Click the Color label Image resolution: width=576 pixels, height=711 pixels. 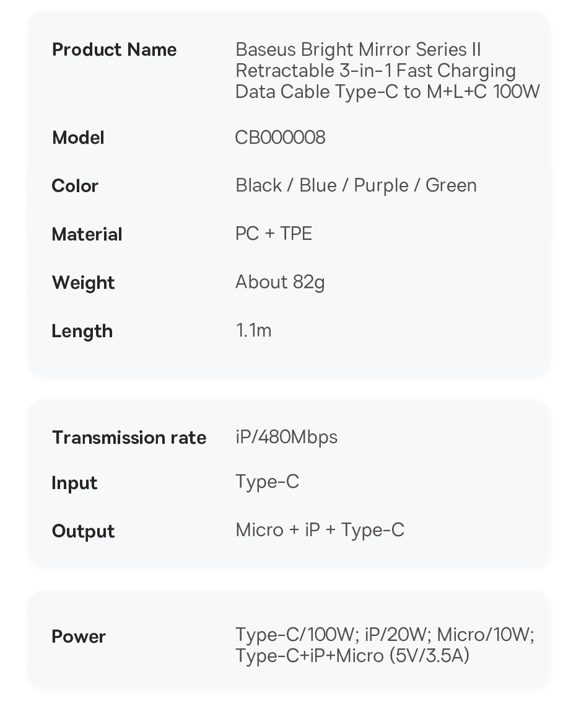click(75, 186)
